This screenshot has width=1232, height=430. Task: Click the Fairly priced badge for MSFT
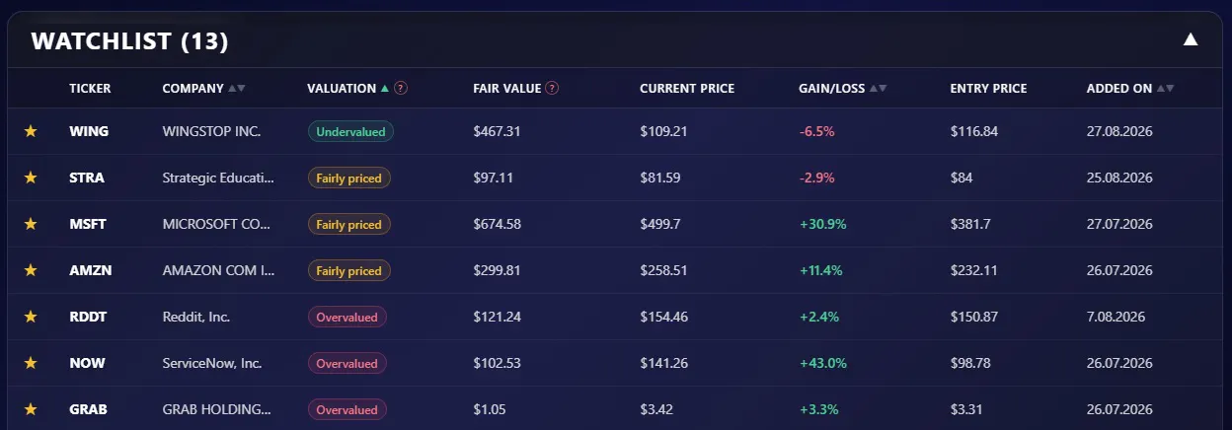349,224
